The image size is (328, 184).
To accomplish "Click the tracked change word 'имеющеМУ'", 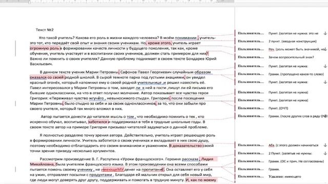I will coord(113,170).
